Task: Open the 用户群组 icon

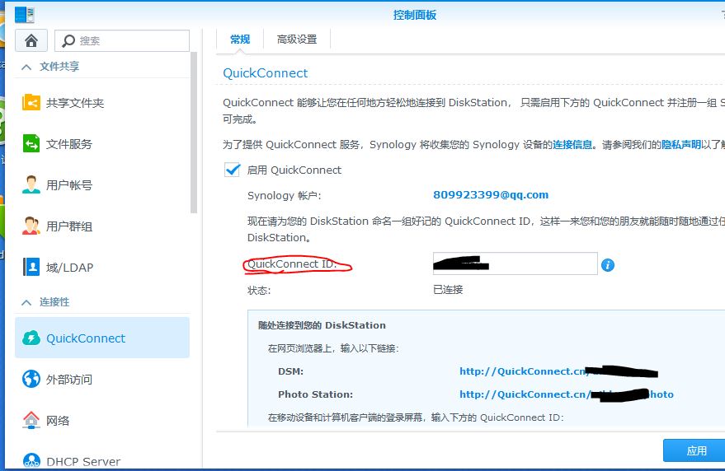Action: pyautogui.click(x=31, y=226)
